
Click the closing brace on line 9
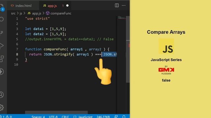(26, 60)
